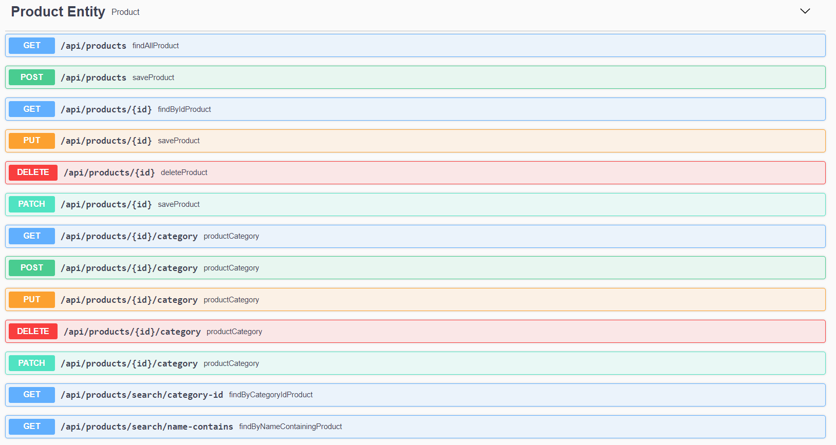836x445 pixels.
Task: Click the findAllProduct summary text
Action: [x=156, y=46]
